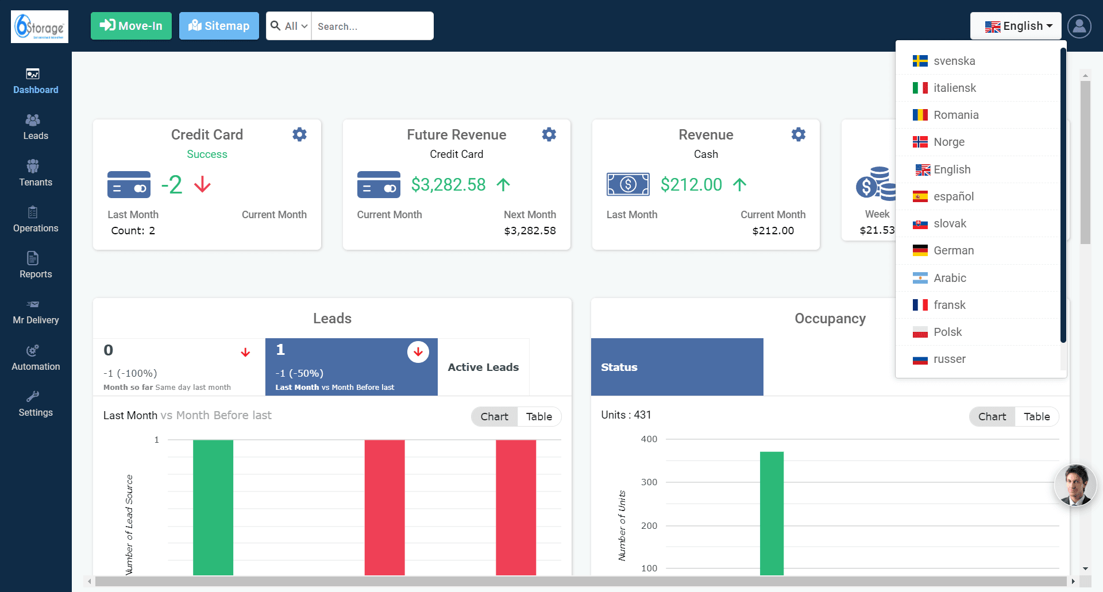Viewport: 1103px width, 592px height.
Task: Go to Tenants in sidebar
Action: pyautogui.click(x=36, y=173)
